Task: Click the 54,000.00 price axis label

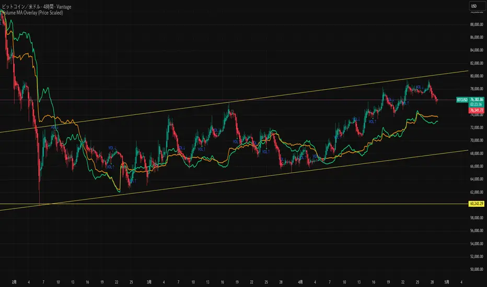Action: pyautogui.click(x=477, y=244)
